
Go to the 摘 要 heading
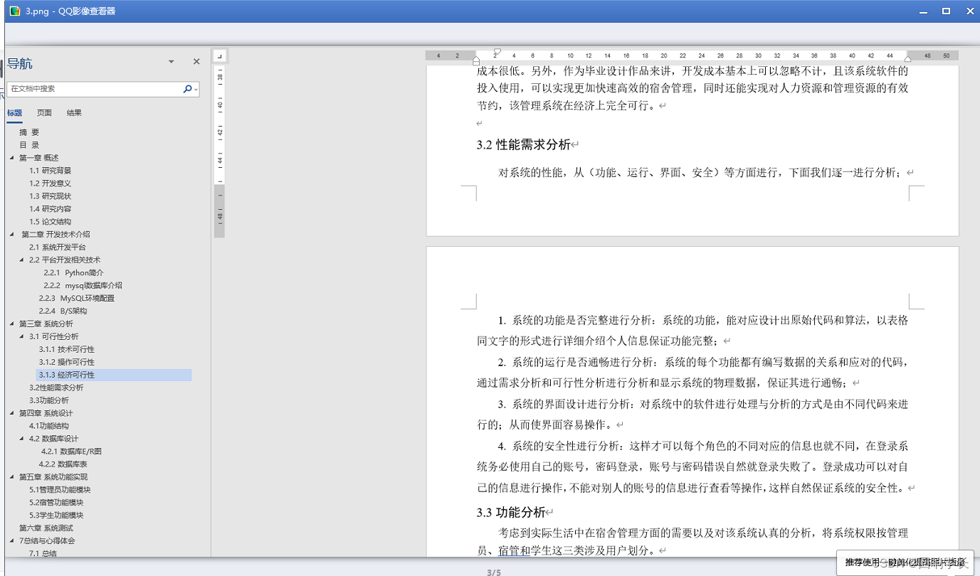tap(29, 132)
